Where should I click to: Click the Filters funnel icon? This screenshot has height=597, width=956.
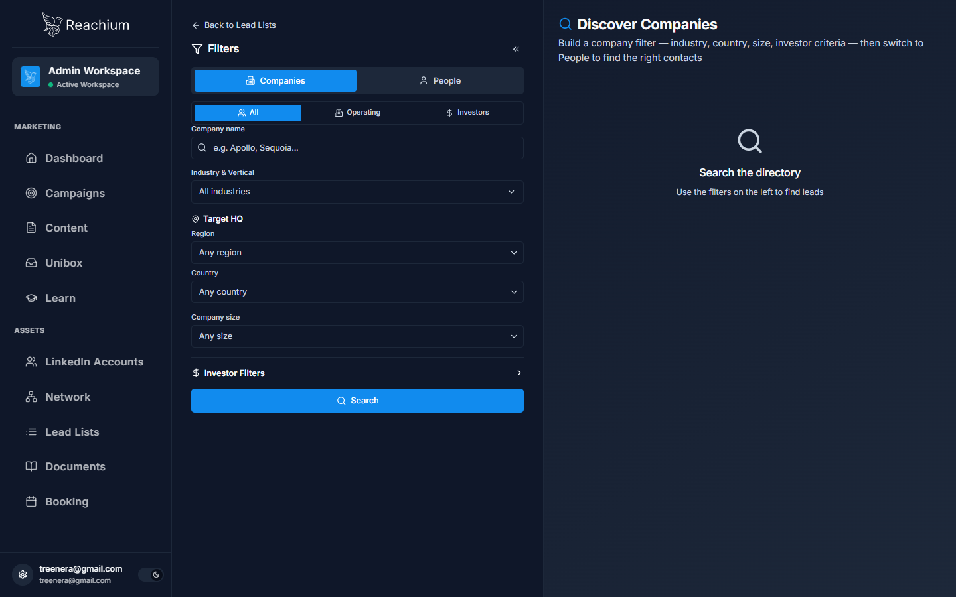tap(197, 49)
